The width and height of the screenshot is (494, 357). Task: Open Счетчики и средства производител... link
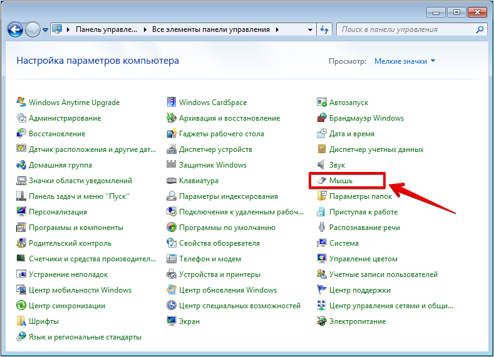(x=92, y=259)
